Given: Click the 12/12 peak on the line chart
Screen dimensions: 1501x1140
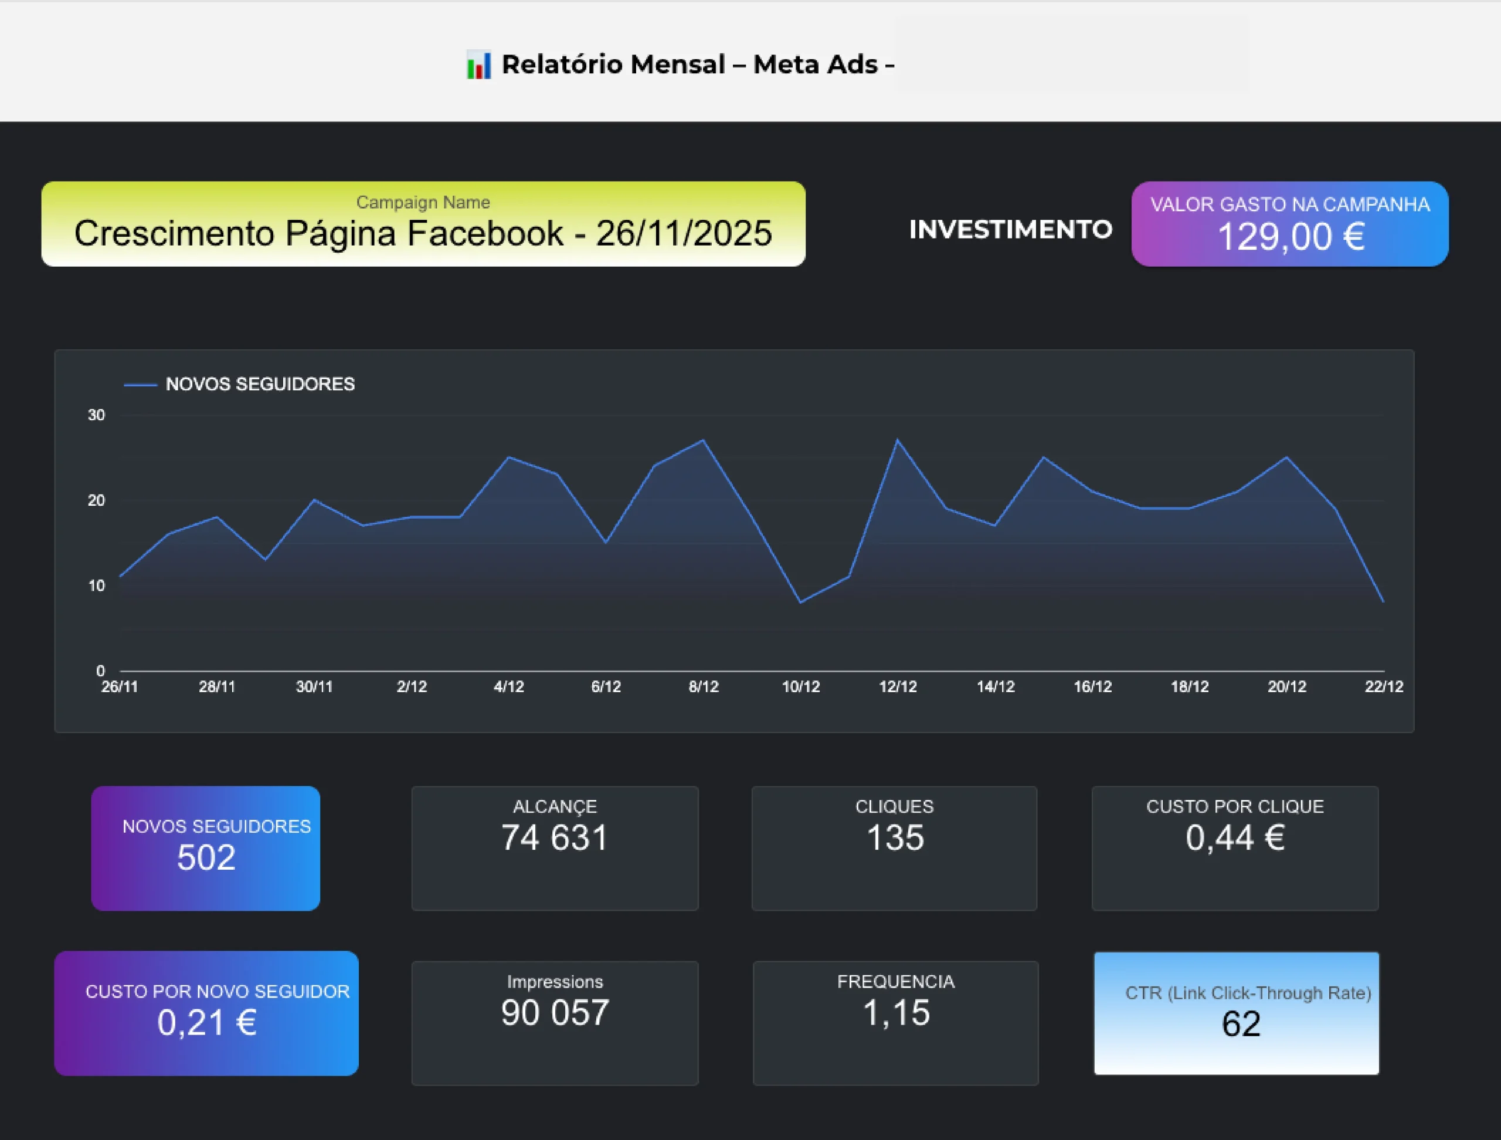Looking at the screenshot, I should click(x=898, y=440).
